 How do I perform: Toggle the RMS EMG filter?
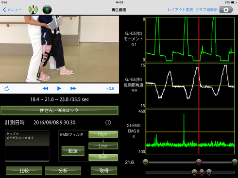(103, 157)
